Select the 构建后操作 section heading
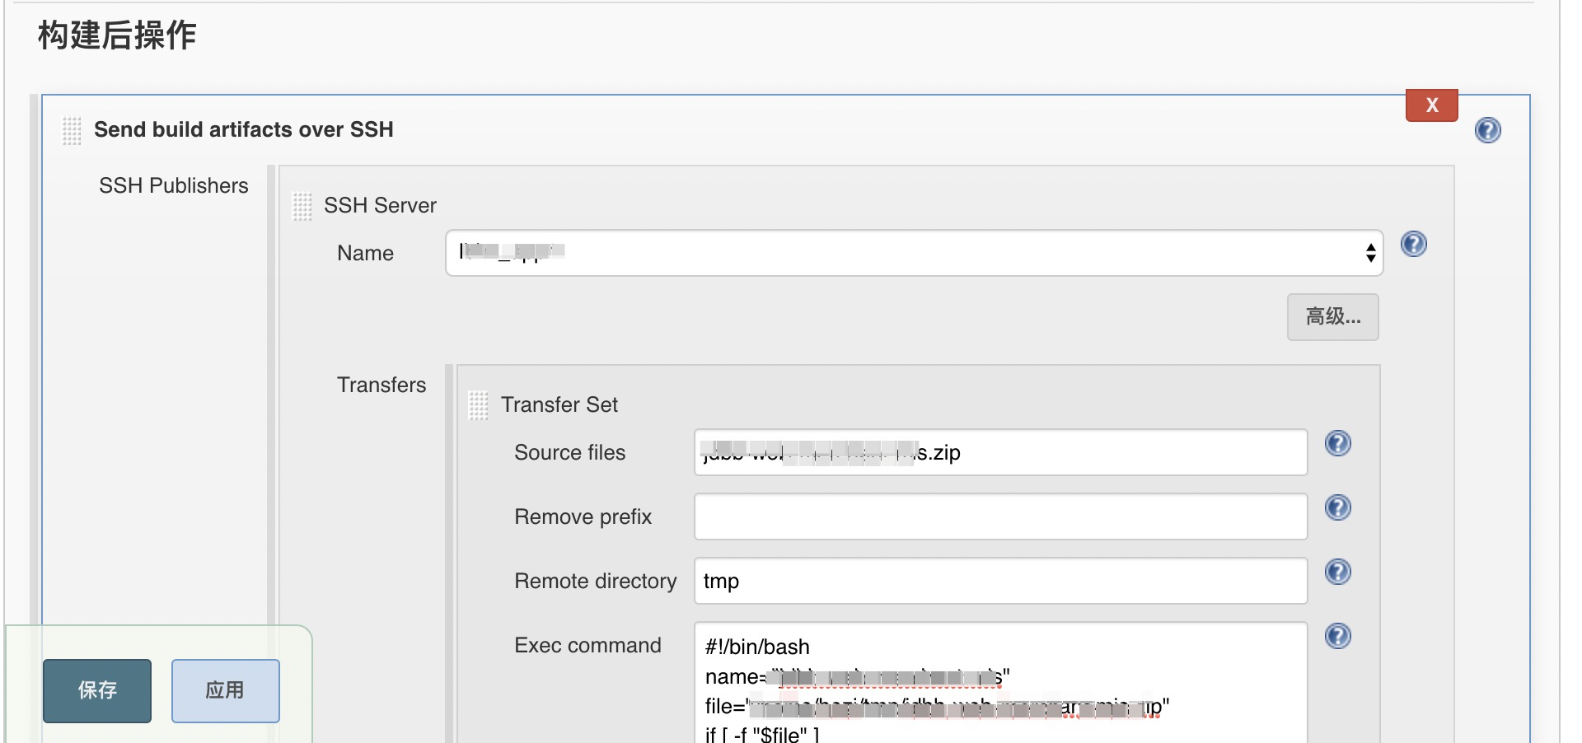Screen dimensions: 1582x743 [x=117, y=35]
